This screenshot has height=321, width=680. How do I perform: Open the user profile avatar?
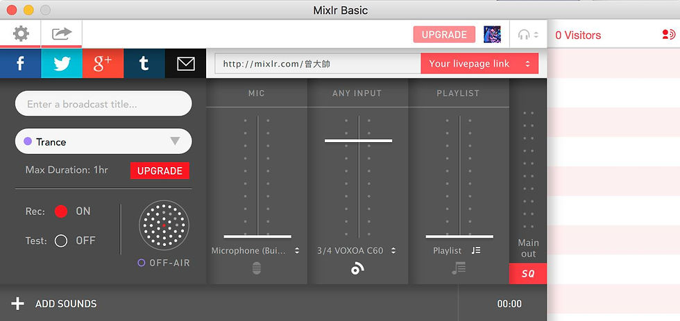click(x=492, y=34)
